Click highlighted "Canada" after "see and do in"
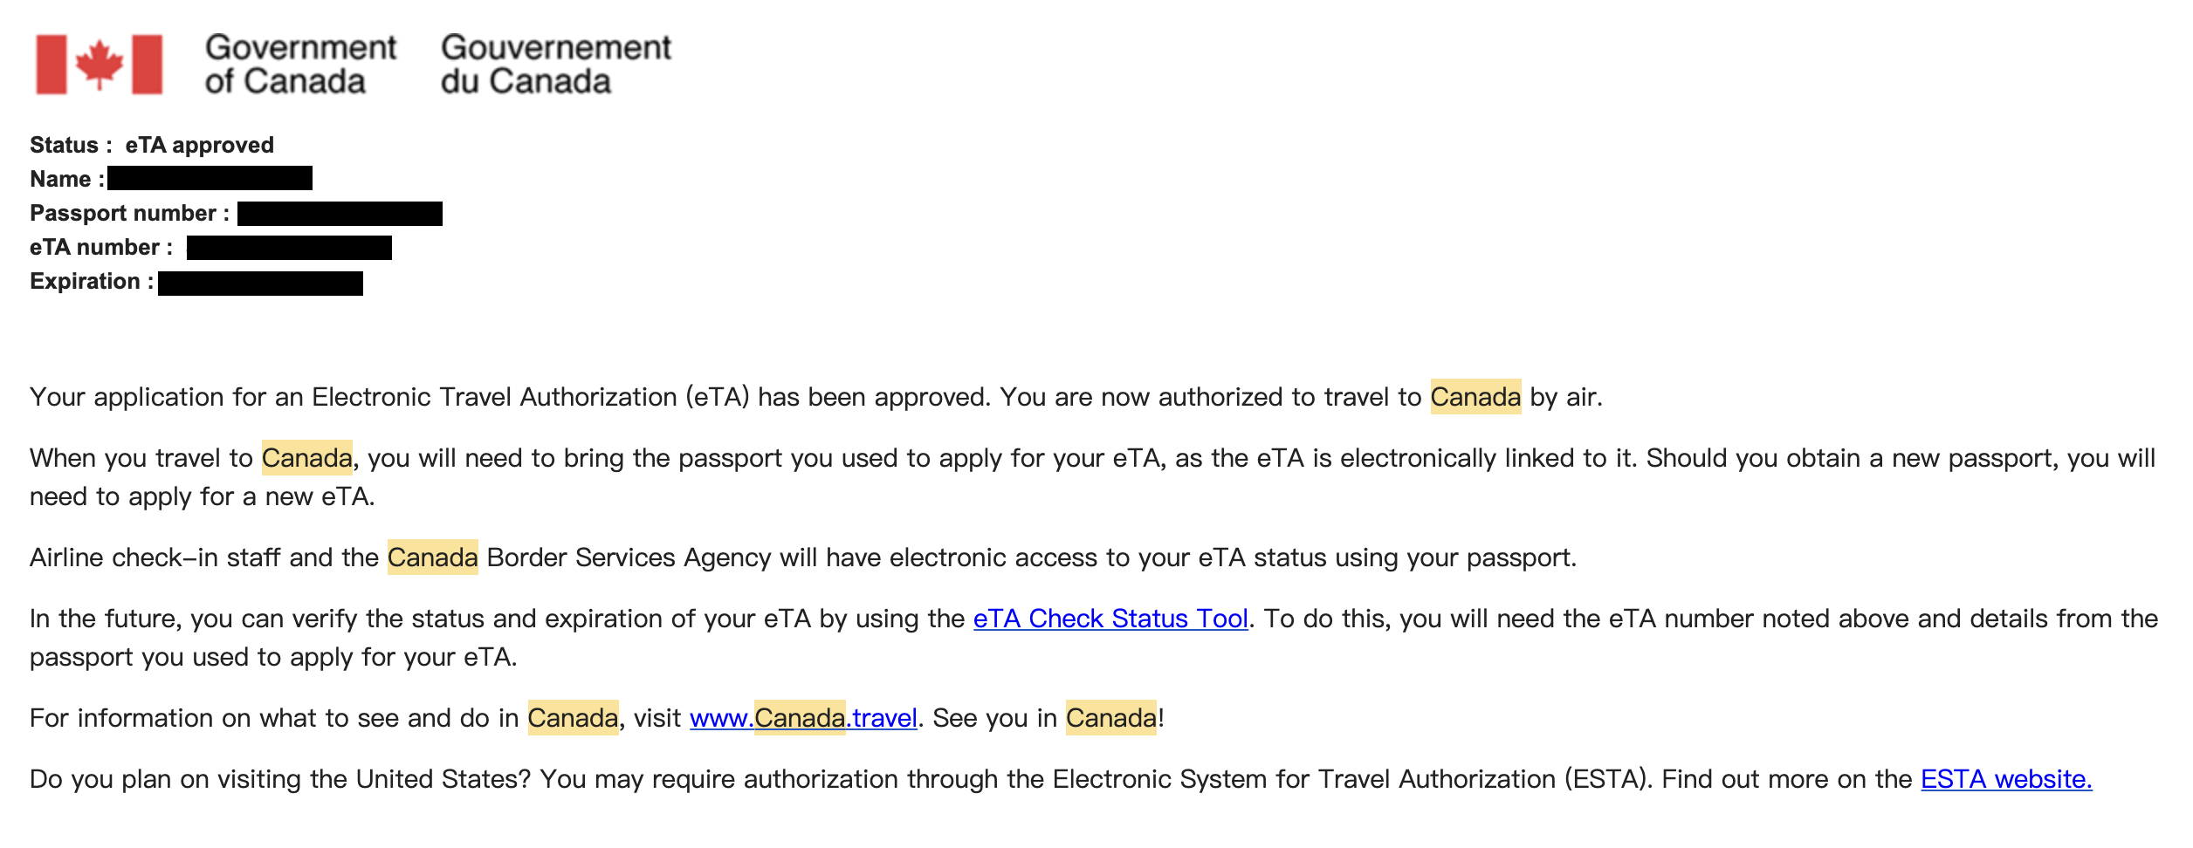This screenshot has height=848, width=2193. [573, 718]
